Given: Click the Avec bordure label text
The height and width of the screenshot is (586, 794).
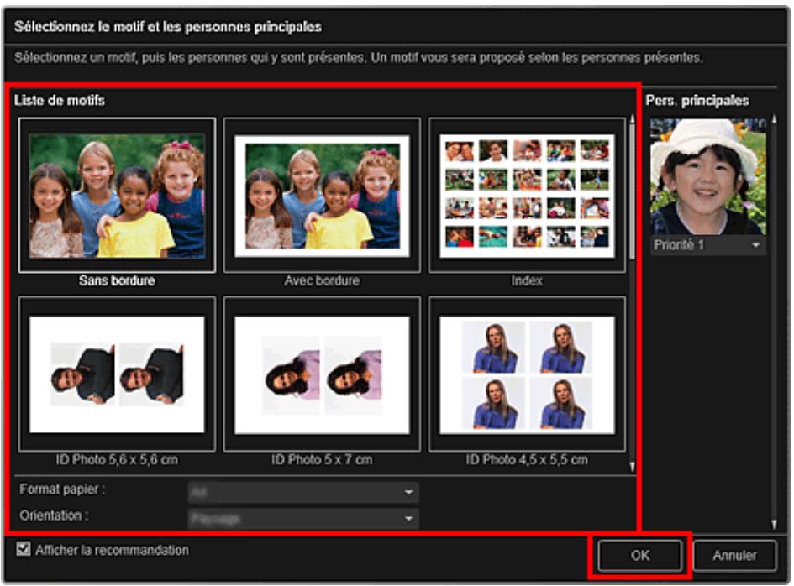Looking at the screenshot, I should pyautogui.click(x=322, y=281).
